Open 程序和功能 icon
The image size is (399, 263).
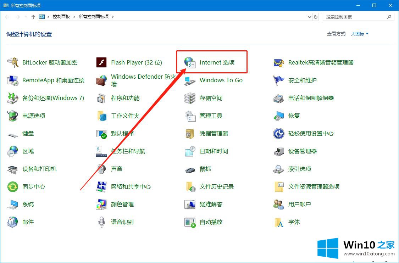point(101,98)
